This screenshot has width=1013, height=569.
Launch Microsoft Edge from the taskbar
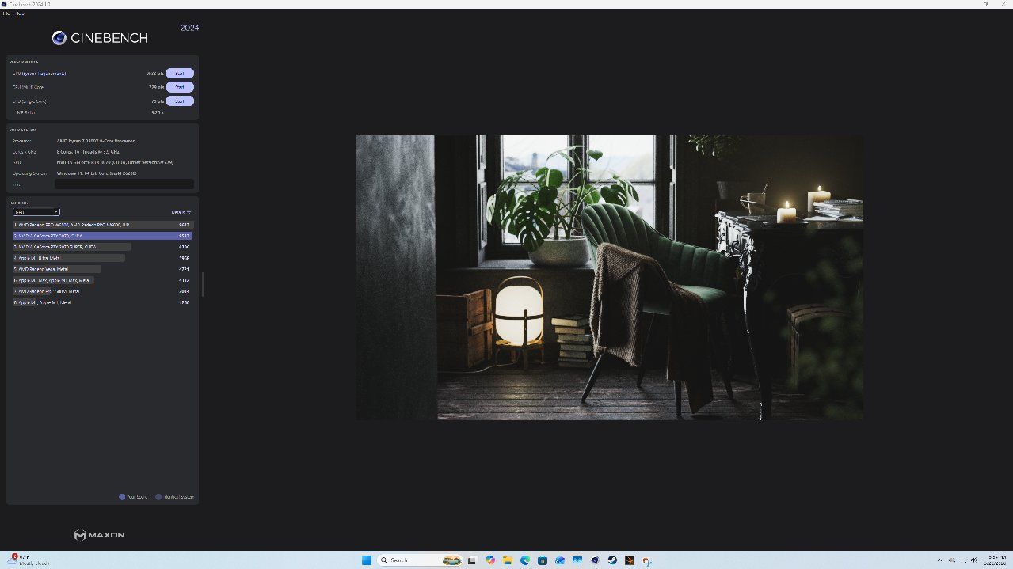[x=525, y=560]
